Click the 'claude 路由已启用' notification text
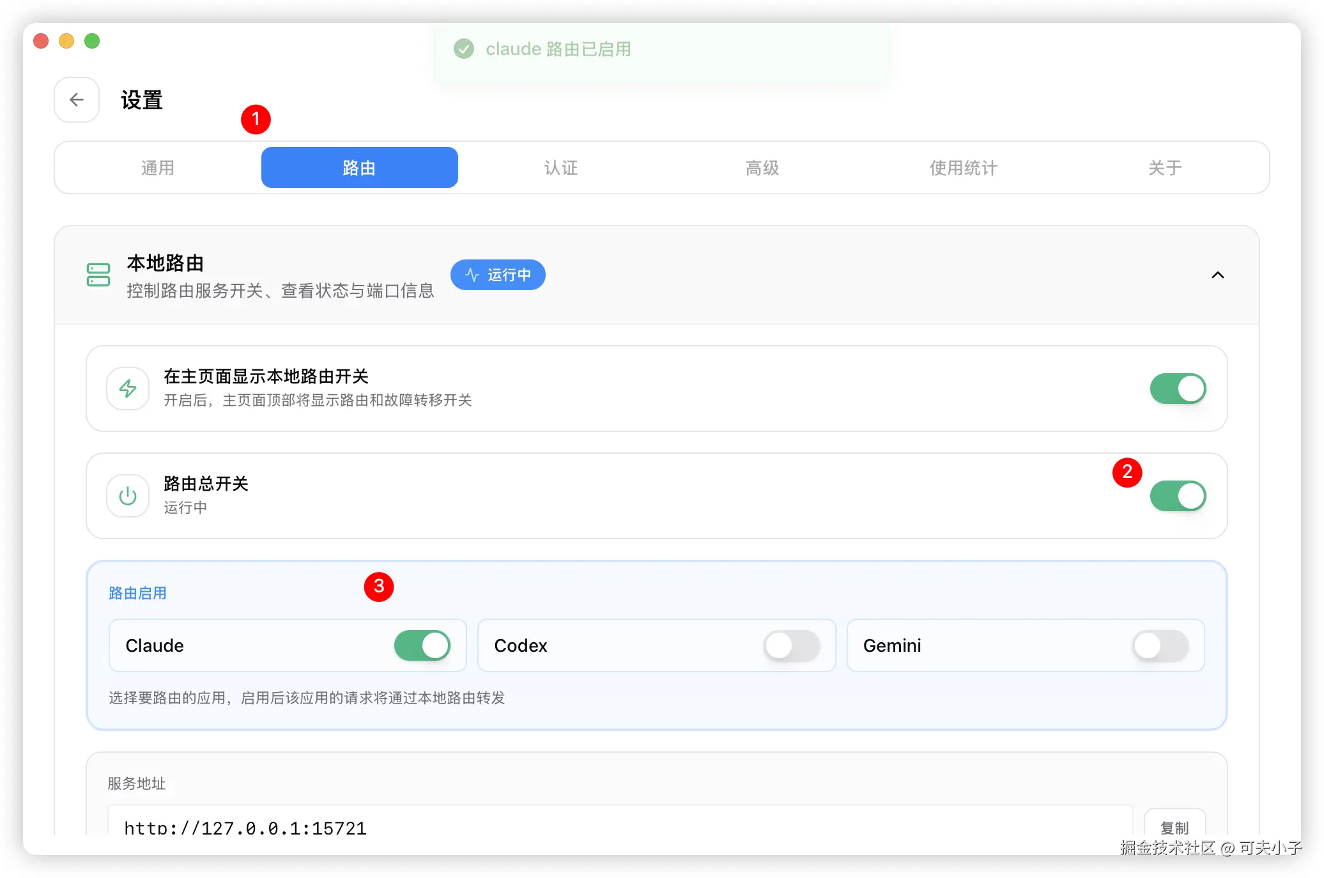Viewport: 1324px width, 878px height. (x=558, y=49)
